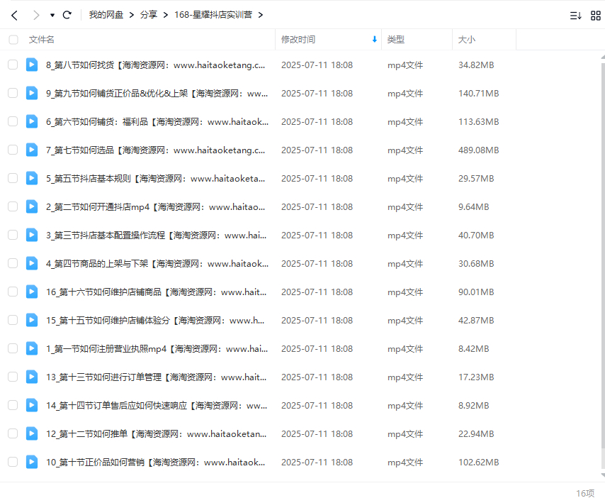605x498 pixels.
Task: Select checkbox for 5_第五节抖店基本规则 file
Action: pyautogui.click(x=13, y=178)
